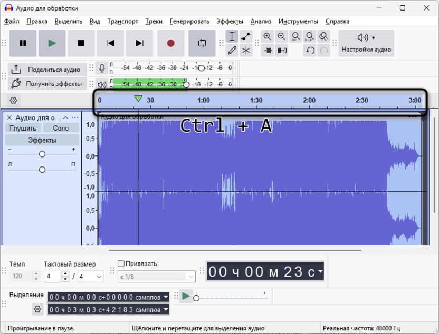Image resolution: width=439 pixels, height=334 pixels.
Task: Adjust the track pan slider
Action: pyautogui.click(x=42, y=170)
